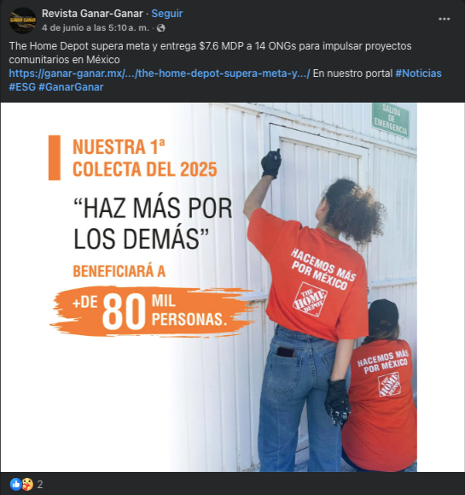
Task: Click the NUESTRA 1ª COLECTA DEL 2025 headline
Action: click(145, 158)
